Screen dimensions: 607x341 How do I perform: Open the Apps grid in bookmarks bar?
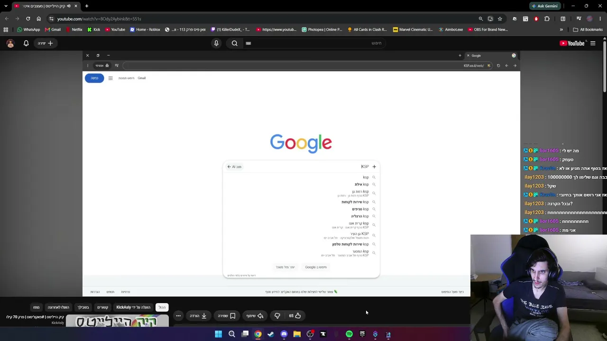pyautogui.click(x=6, y=29)
